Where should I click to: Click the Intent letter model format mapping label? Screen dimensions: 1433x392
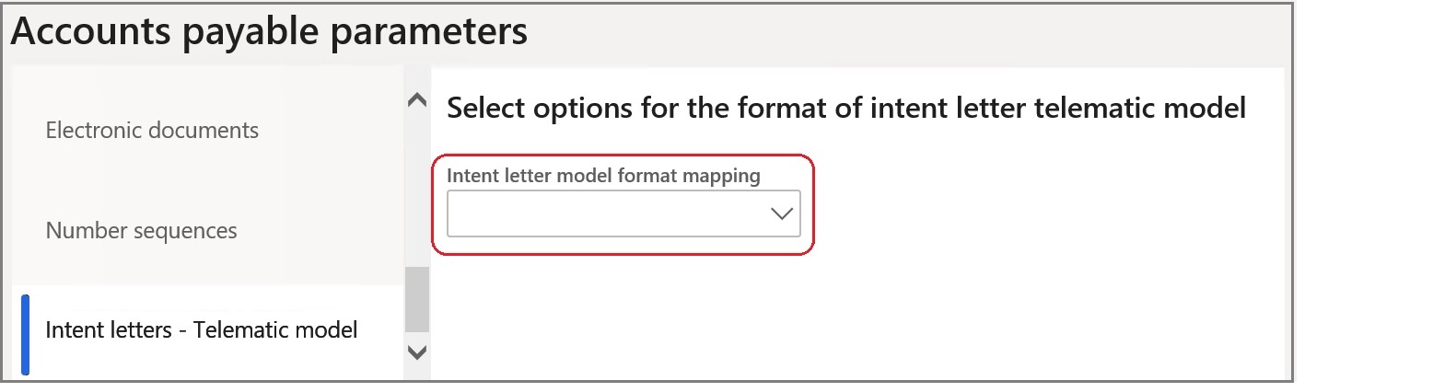pos(603,176)
